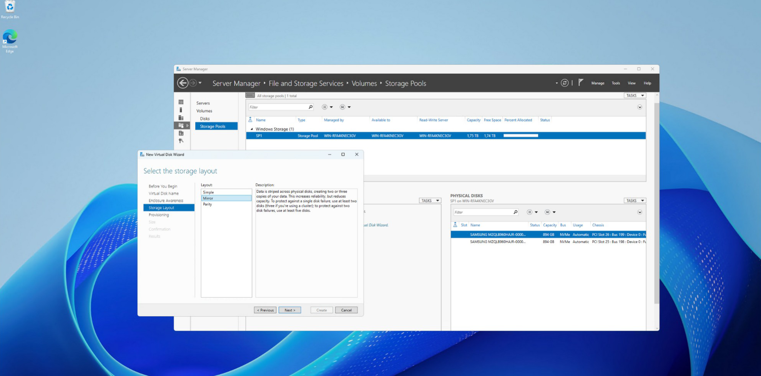This screenshot has height=376, width=761.
Task: Expand the Physical Disks panel chevron
Action: point(640,212)
